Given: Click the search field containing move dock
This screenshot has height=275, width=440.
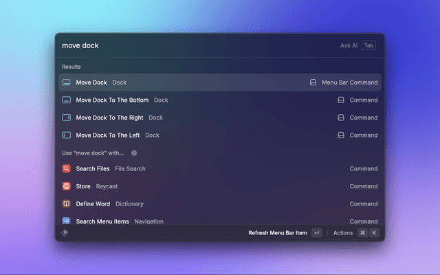Looking at the screenshot, I should pyautogui.click(x=192, y=45).
